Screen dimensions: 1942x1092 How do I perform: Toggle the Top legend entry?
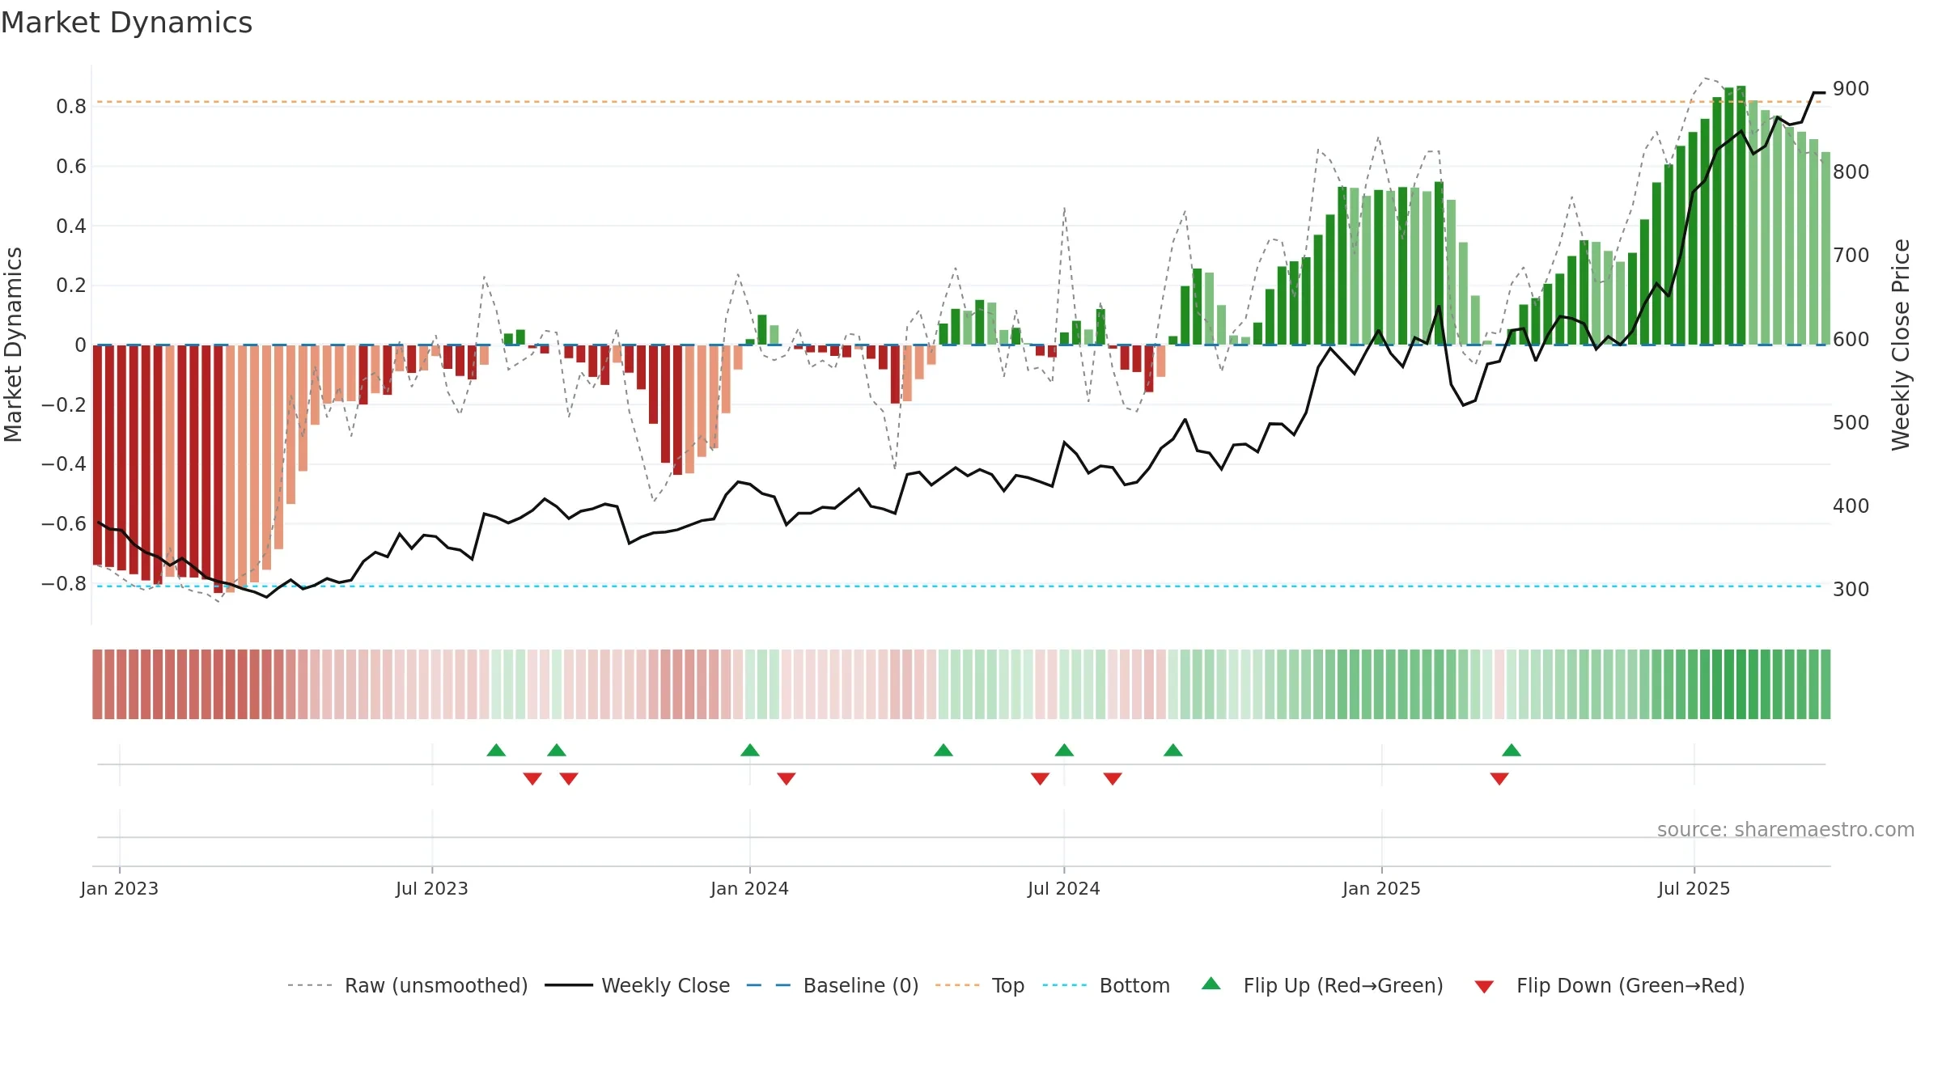(x=980, y=985)
